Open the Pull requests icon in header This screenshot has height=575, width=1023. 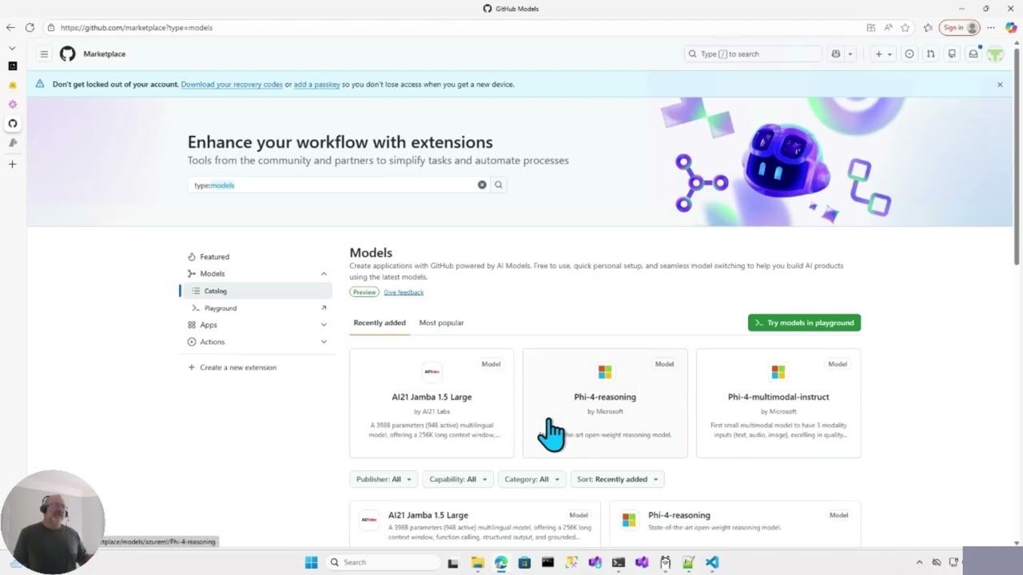(930, 54)
